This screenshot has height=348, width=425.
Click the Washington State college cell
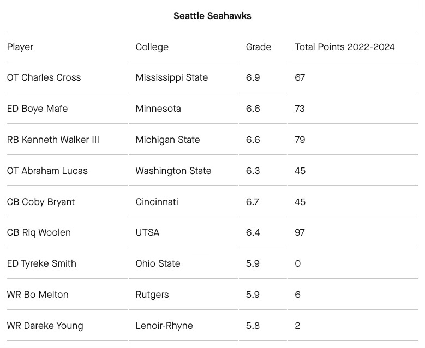point(173,171)
